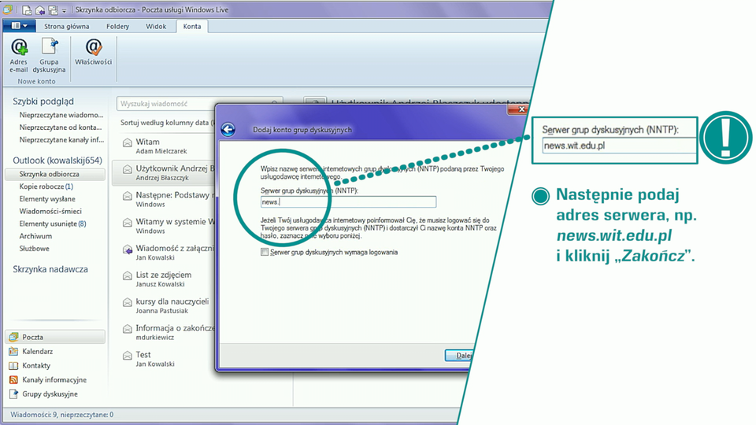Click envelope icon of Witam message
This screenshot has width=756, height=425.
point(128,142)
